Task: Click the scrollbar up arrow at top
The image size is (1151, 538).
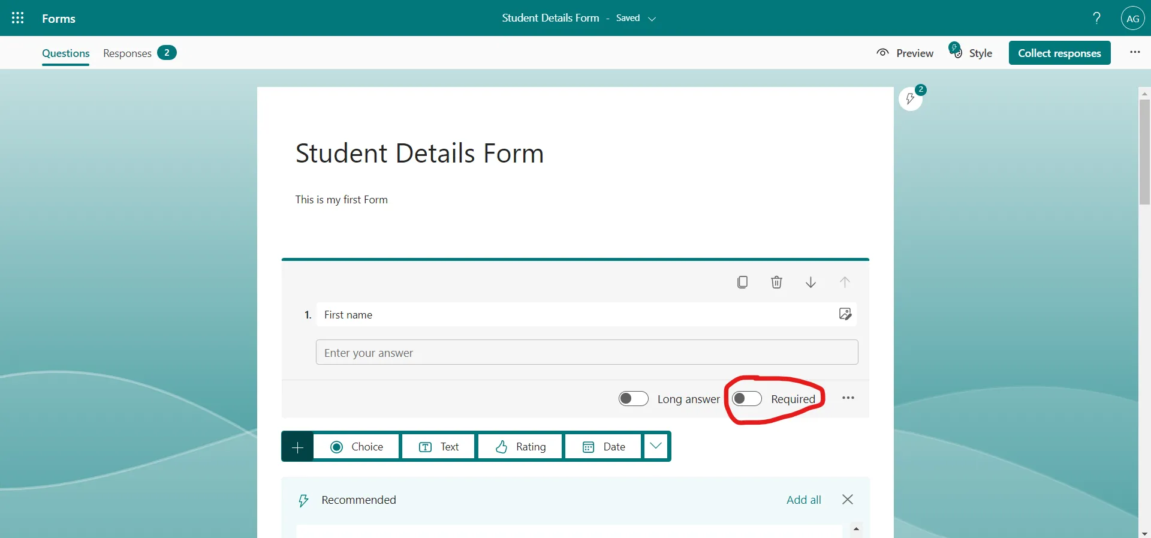Action: click(x=1144, y=94)
